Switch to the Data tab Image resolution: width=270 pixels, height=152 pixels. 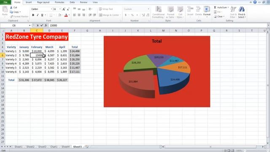click(x=72, y=2)
